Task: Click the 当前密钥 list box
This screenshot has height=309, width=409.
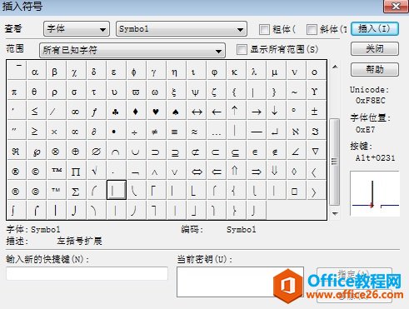Action: click(x=240, y=282)
